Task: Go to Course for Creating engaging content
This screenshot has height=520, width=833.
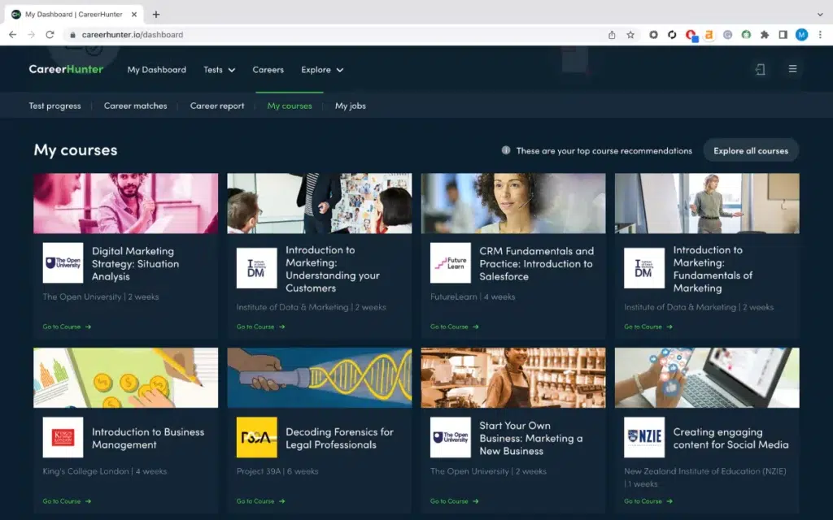Action: 648,500
